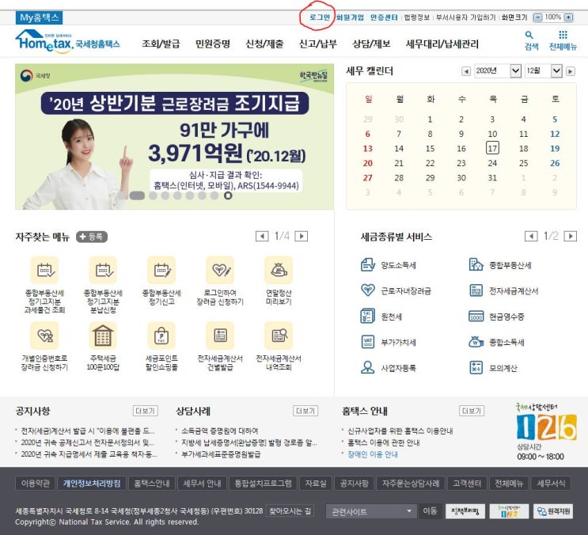Open 종합부동산세 정기신고 icon
The width and height of the screenshot is (588, 535).
click(161, 270)
